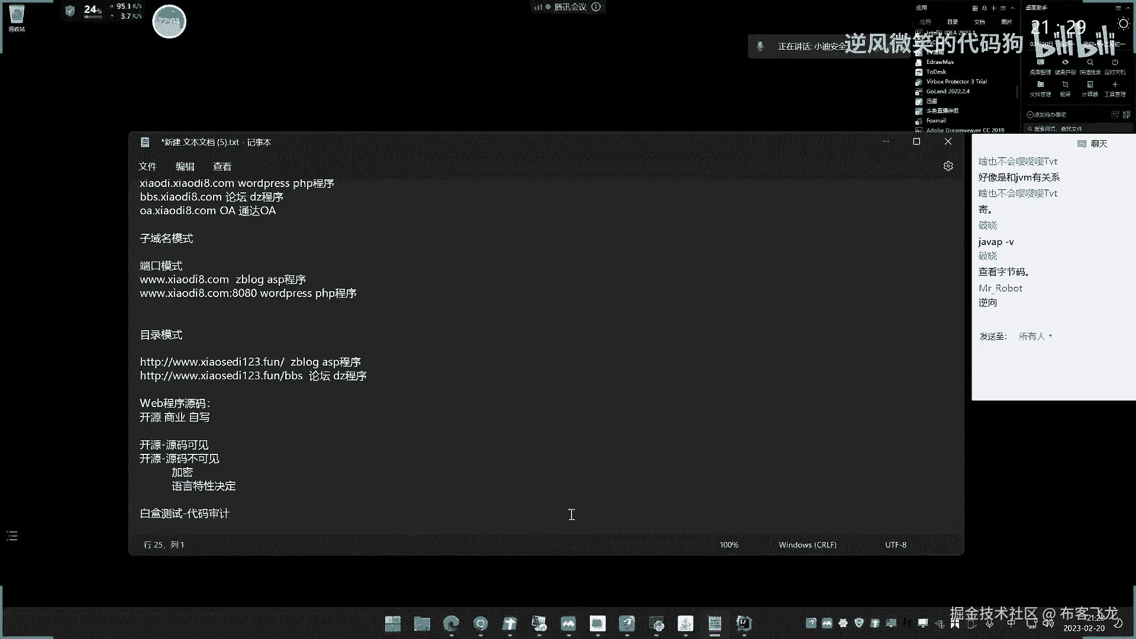This screenshot has width=1136, height=639.
Task: Open the 查看 menu in Notepad
Action: point(222,167)
